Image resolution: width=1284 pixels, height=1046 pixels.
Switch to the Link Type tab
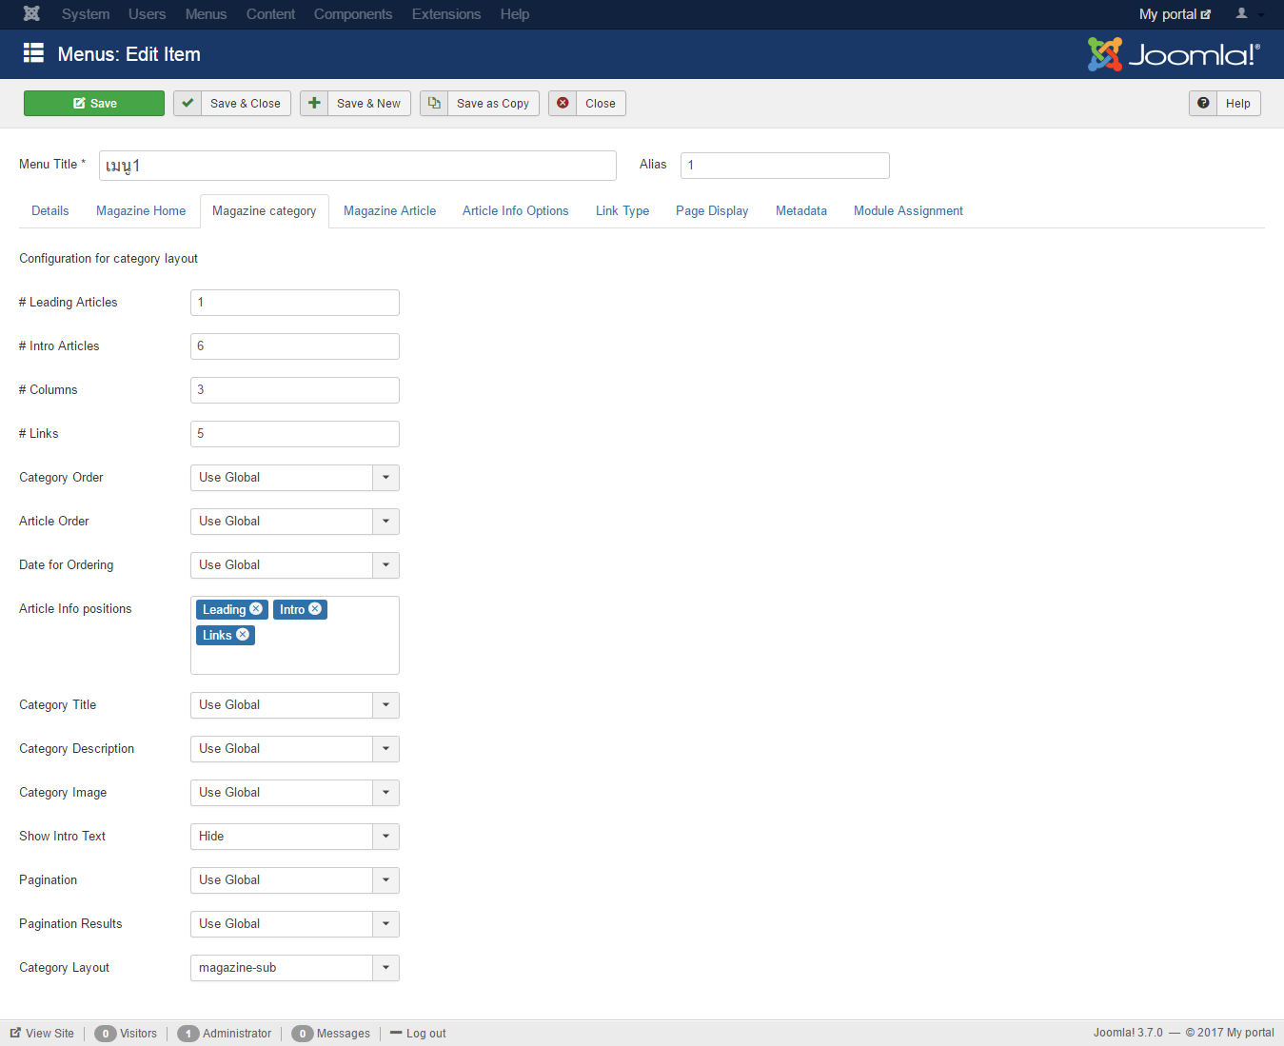(x=622, y=211)
